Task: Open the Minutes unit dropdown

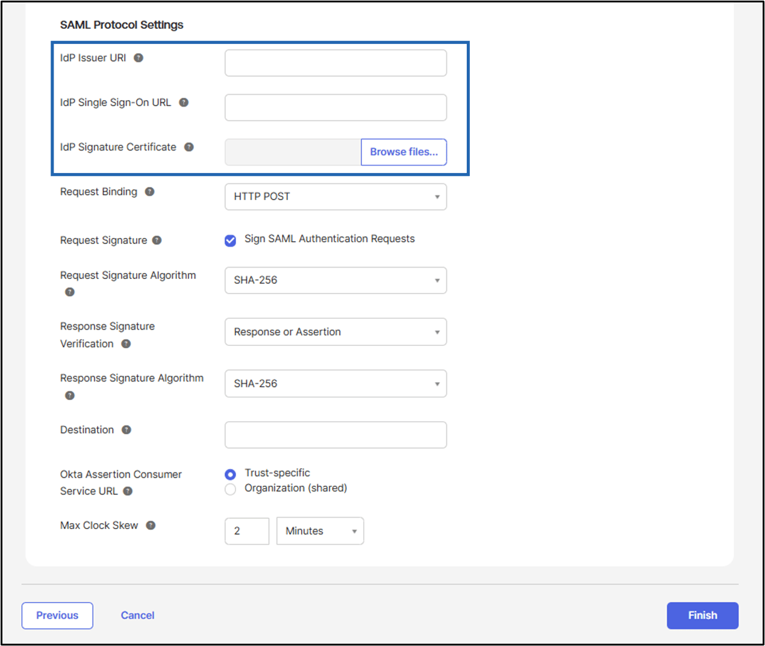Action: pyautogui.click(x=320, y=531)
